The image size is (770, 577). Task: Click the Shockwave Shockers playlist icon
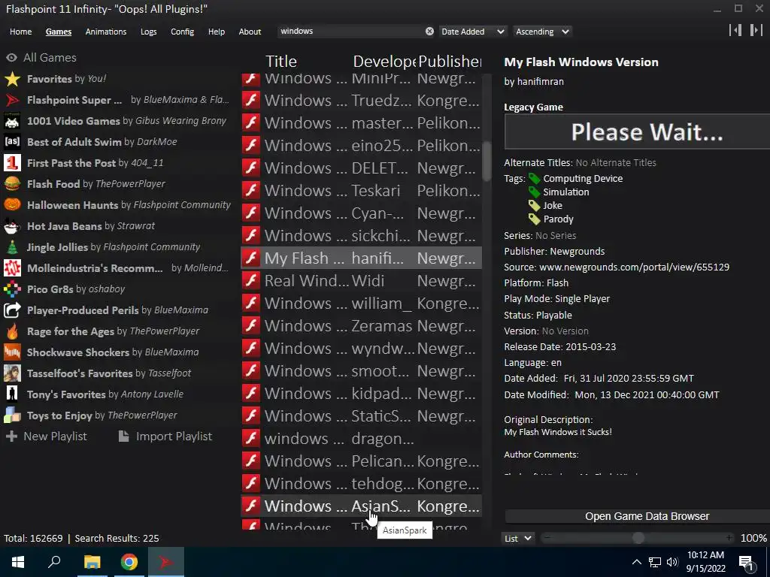(12, 352)
